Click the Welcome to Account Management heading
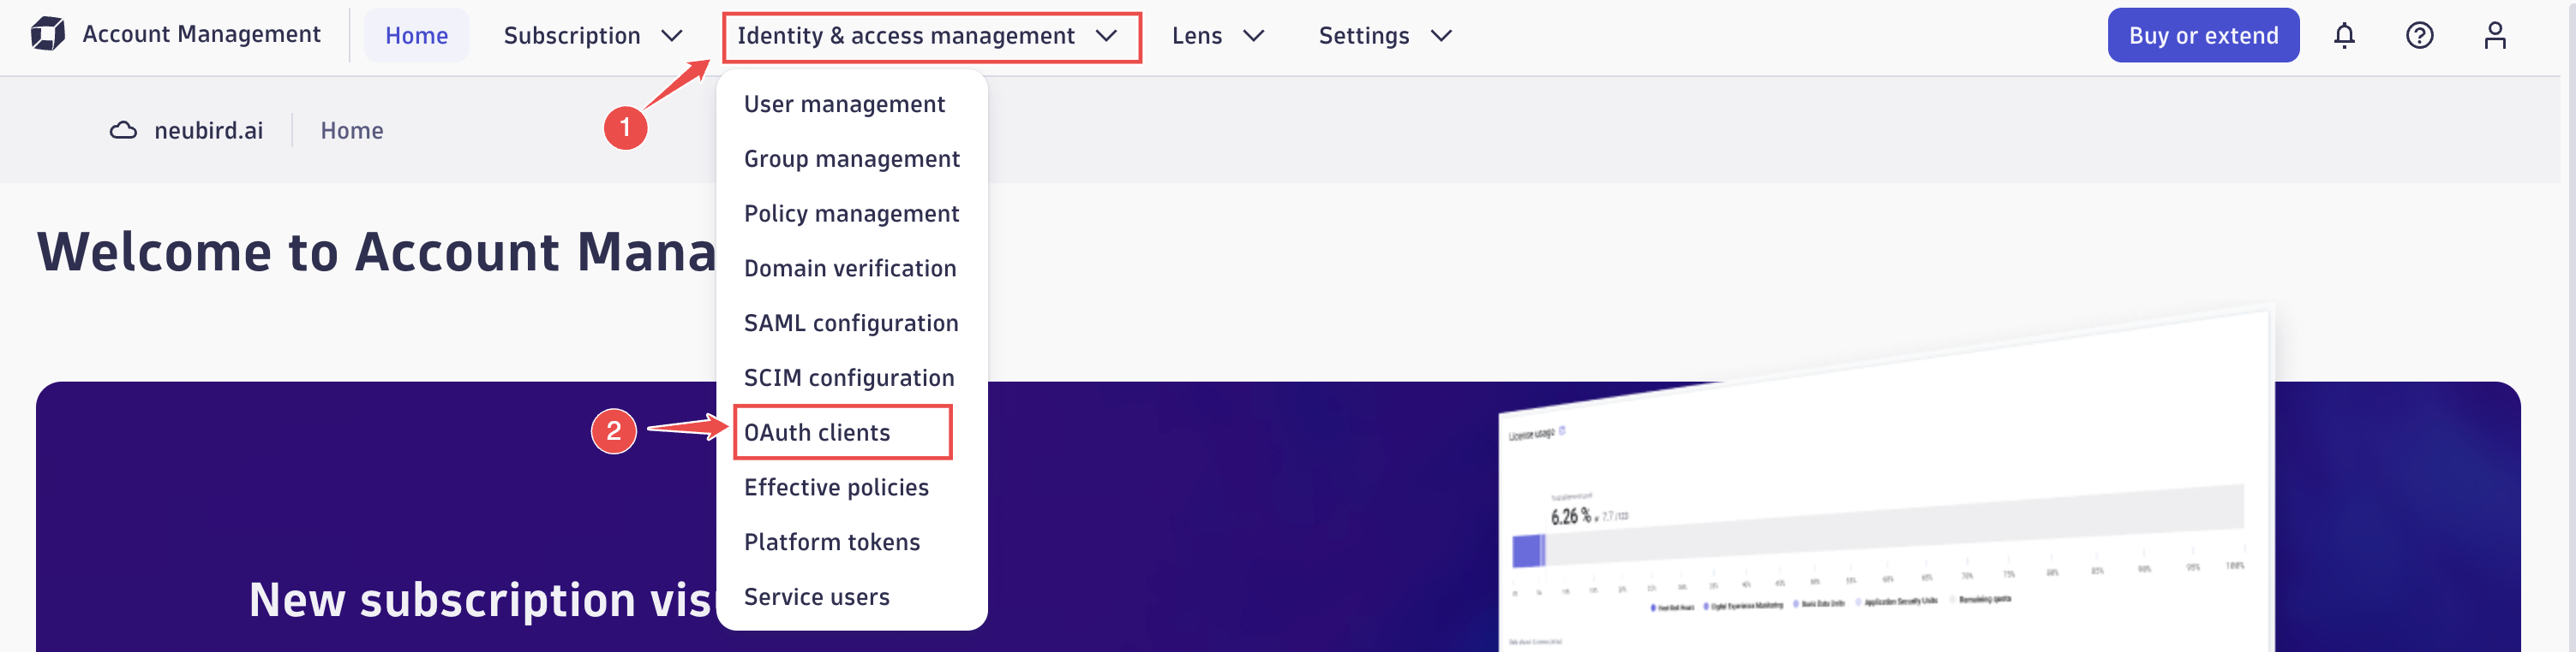Image resolution: width=2576 pixels, height=652 pixels. point(376,251)
